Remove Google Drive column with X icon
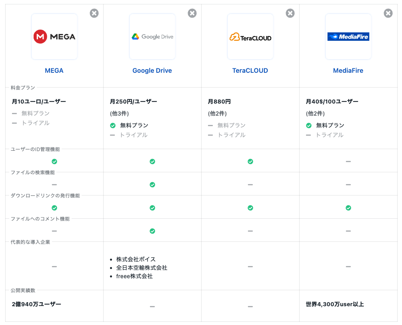Screen dimensions: 402x325 click(192, 13)
